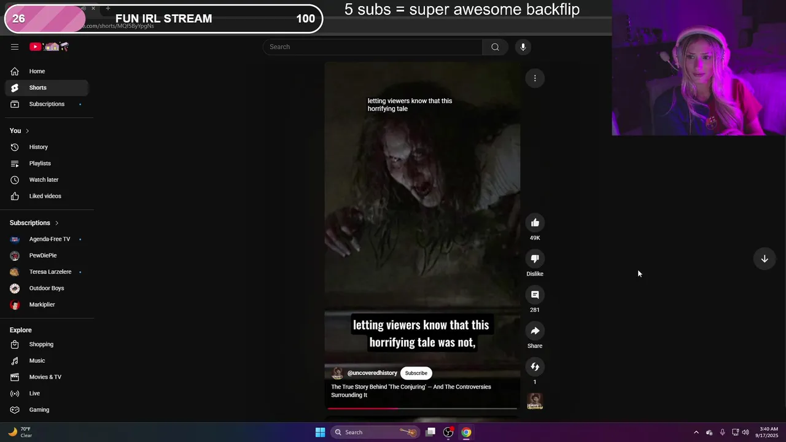Click the Home house icon
Viewport: 786px width, 442px height.
click(x=15, y=71)
